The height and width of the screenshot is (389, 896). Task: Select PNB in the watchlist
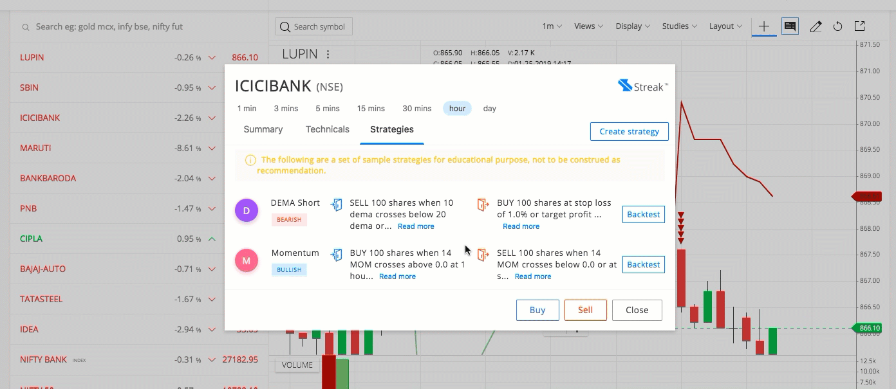pos(28,209)
